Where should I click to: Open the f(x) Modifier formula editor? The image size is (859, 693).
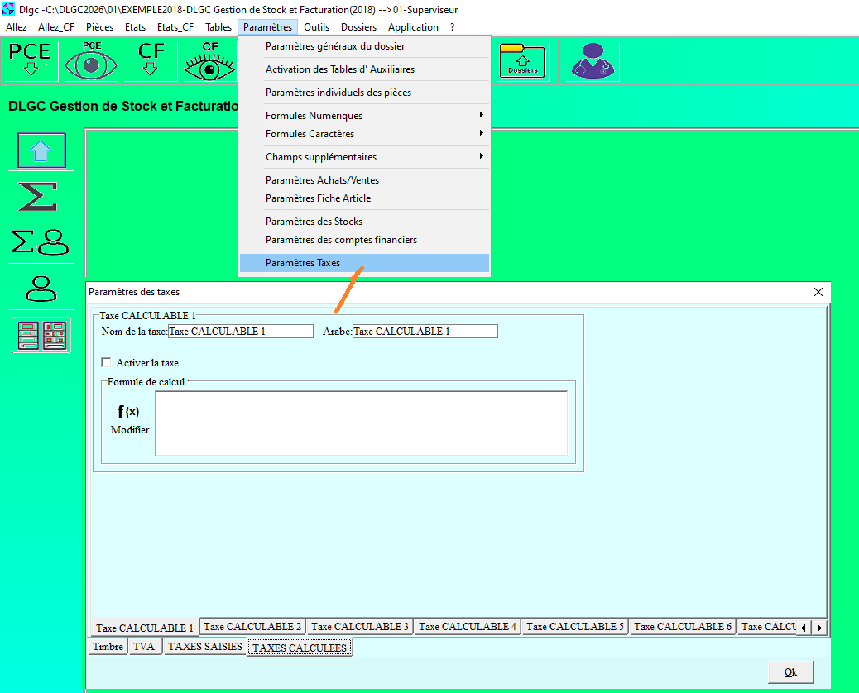129,418
